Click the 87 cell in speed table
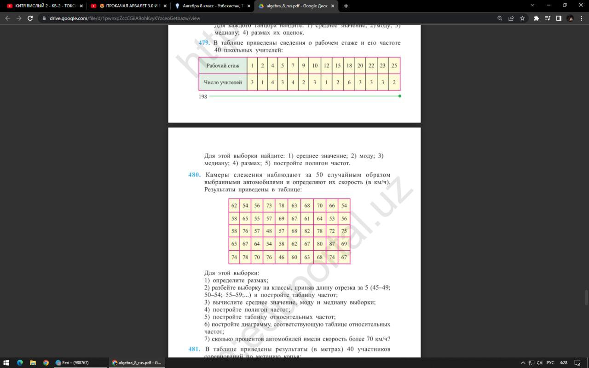Screen dimensions: 589x368 pyautogui.click(x=332, y=244)
